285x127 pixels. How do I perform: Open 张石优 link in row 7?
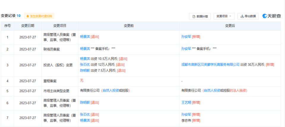pos(85,115)
